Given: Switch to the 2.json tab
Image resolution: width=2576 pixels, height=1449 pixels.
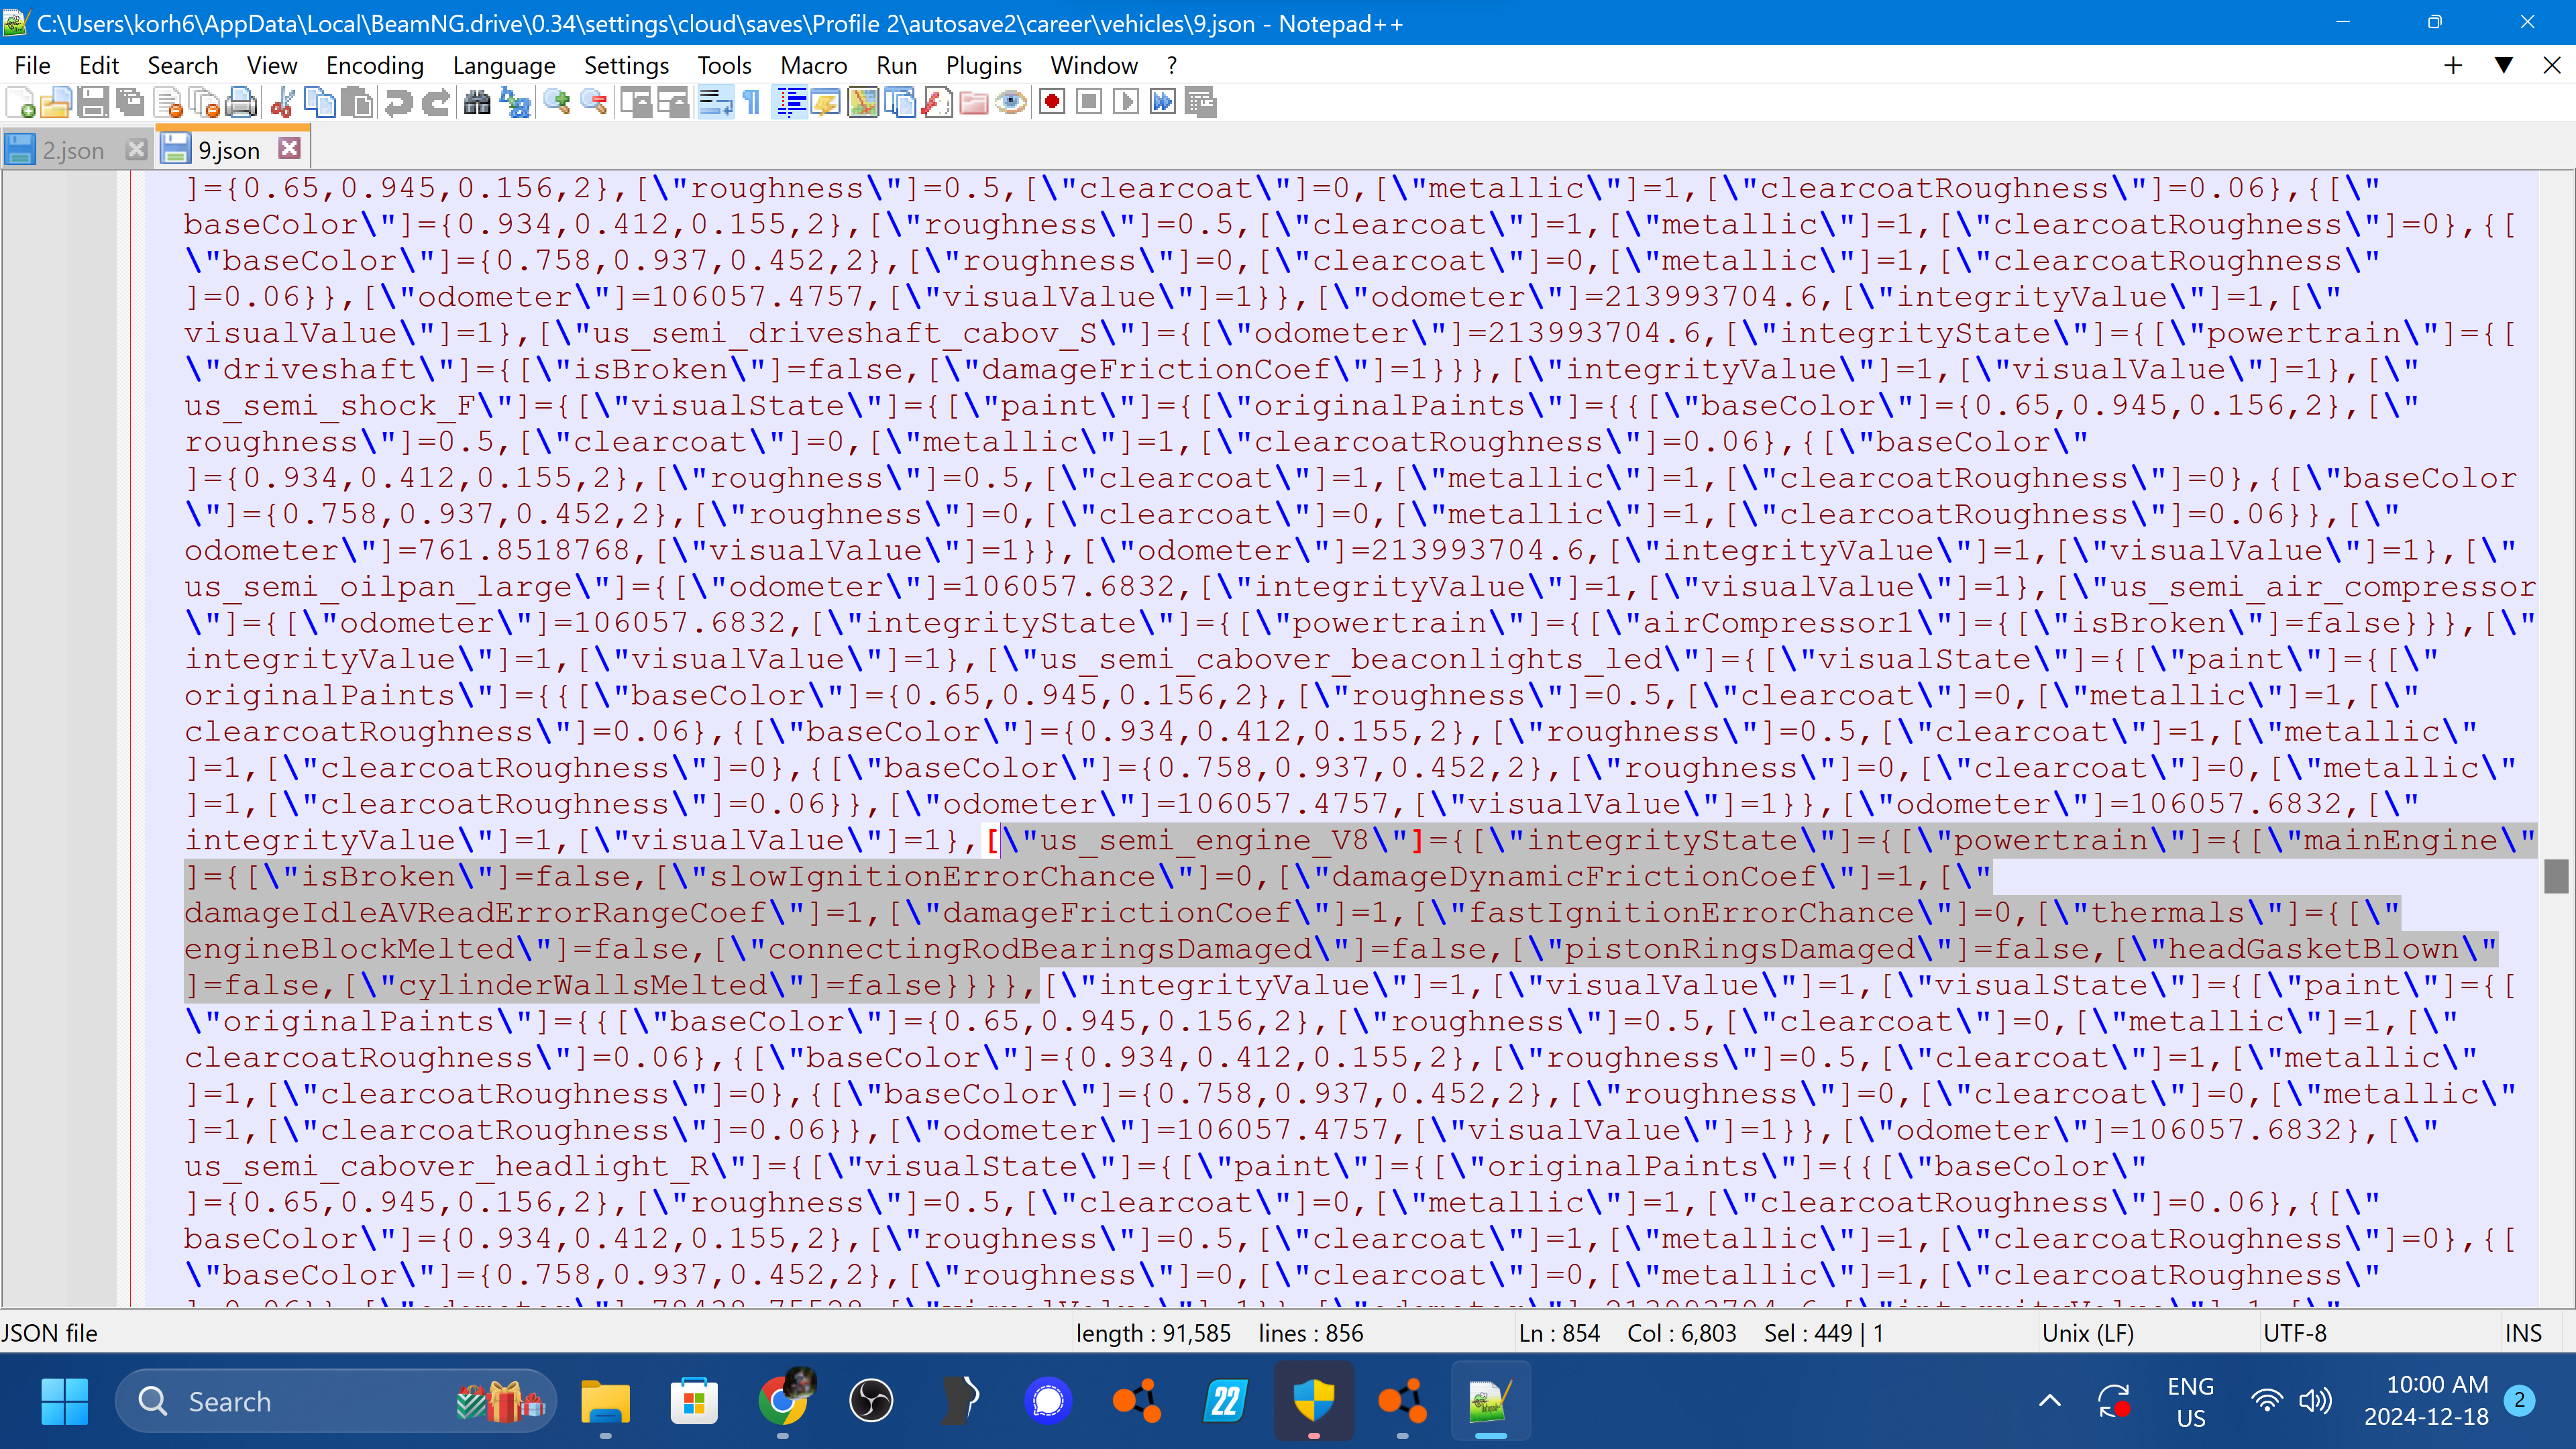Looking at the screenshot, I should tap(72, 150).
